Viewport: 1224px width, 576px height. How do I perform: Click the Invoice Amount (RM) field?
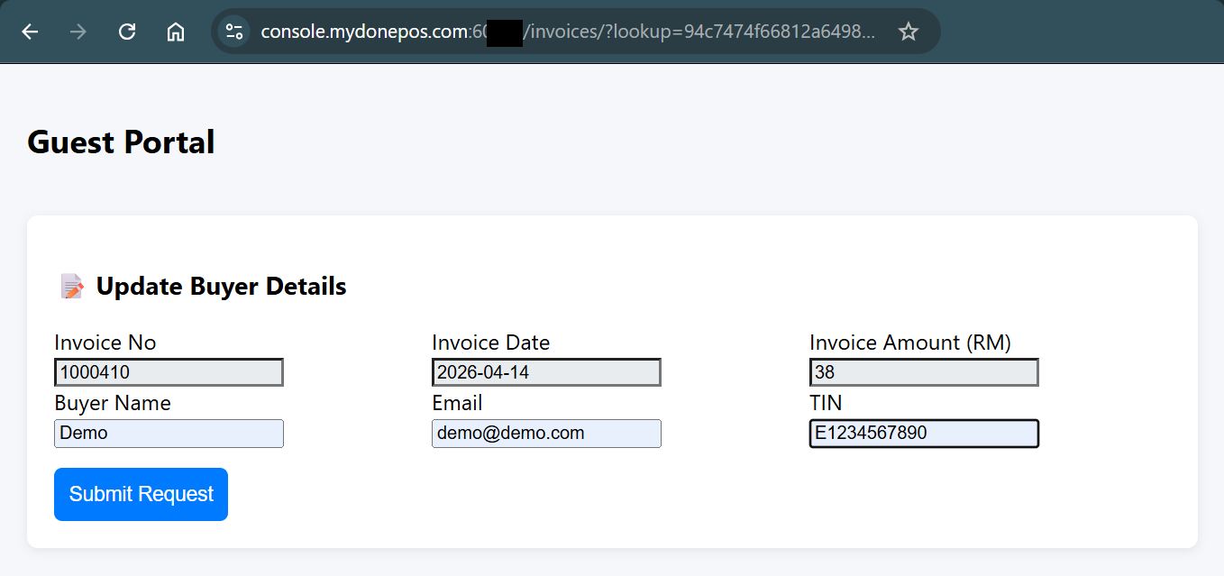924,372
